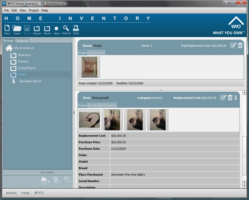
Task: Click Silverstein Fine Arts Gallery value
Action: (x=128, y=175)
